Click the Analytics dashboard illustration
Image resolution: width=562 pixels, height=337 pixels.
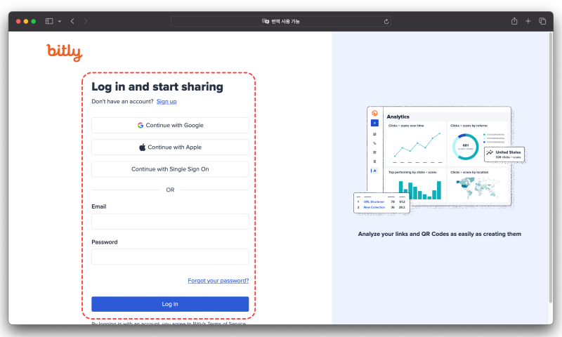tap(440, 160)
